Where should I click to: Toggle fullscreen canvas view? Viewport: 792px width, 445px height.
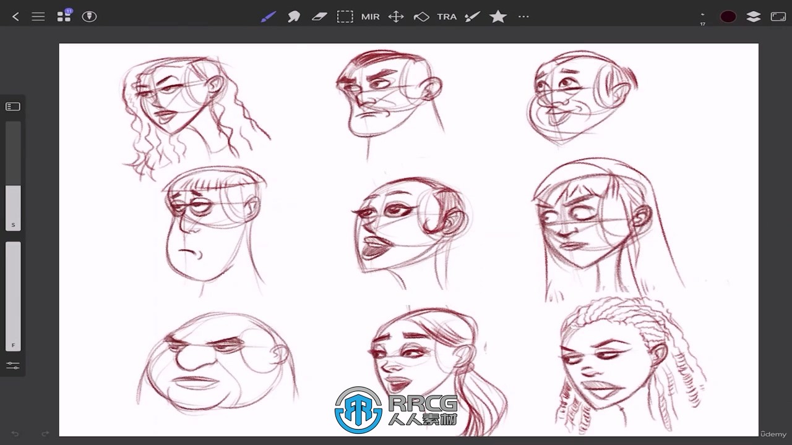tap(778, 17)
